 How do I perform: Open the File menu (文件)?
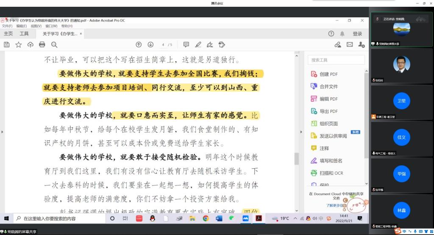click(7, 26)
